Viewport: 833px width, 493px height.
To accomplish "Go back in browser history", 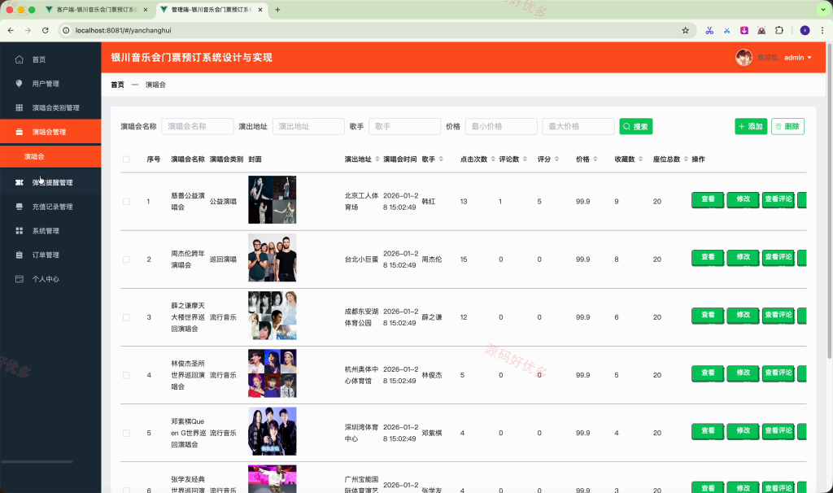I will [x=11, y=30].
